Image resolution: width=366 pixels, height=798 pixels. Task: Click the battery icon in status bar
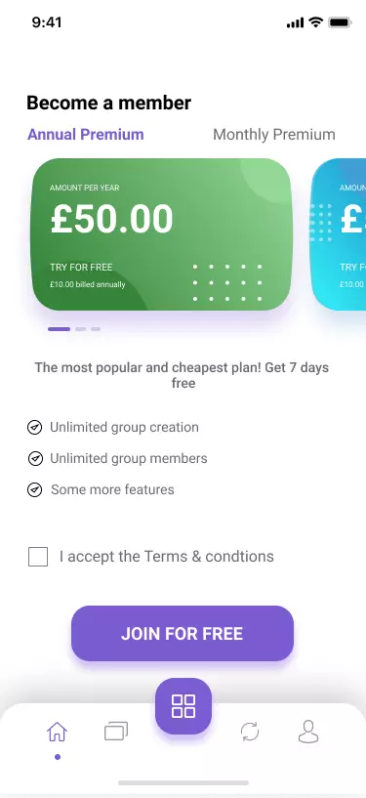(340, 22)
